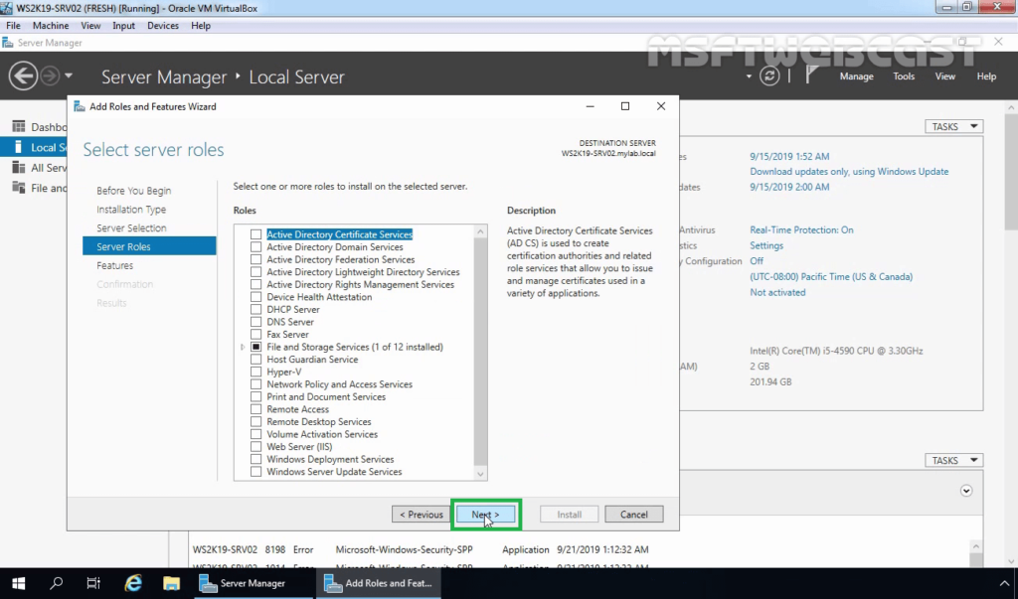Open the VirtualBox Devices menu
The width and height of the screenshot is (1018, 599).
click(163, 25)
